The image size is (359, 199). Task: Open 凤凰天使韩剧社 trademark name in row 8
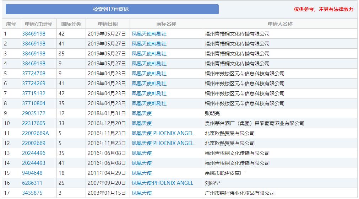149,103
